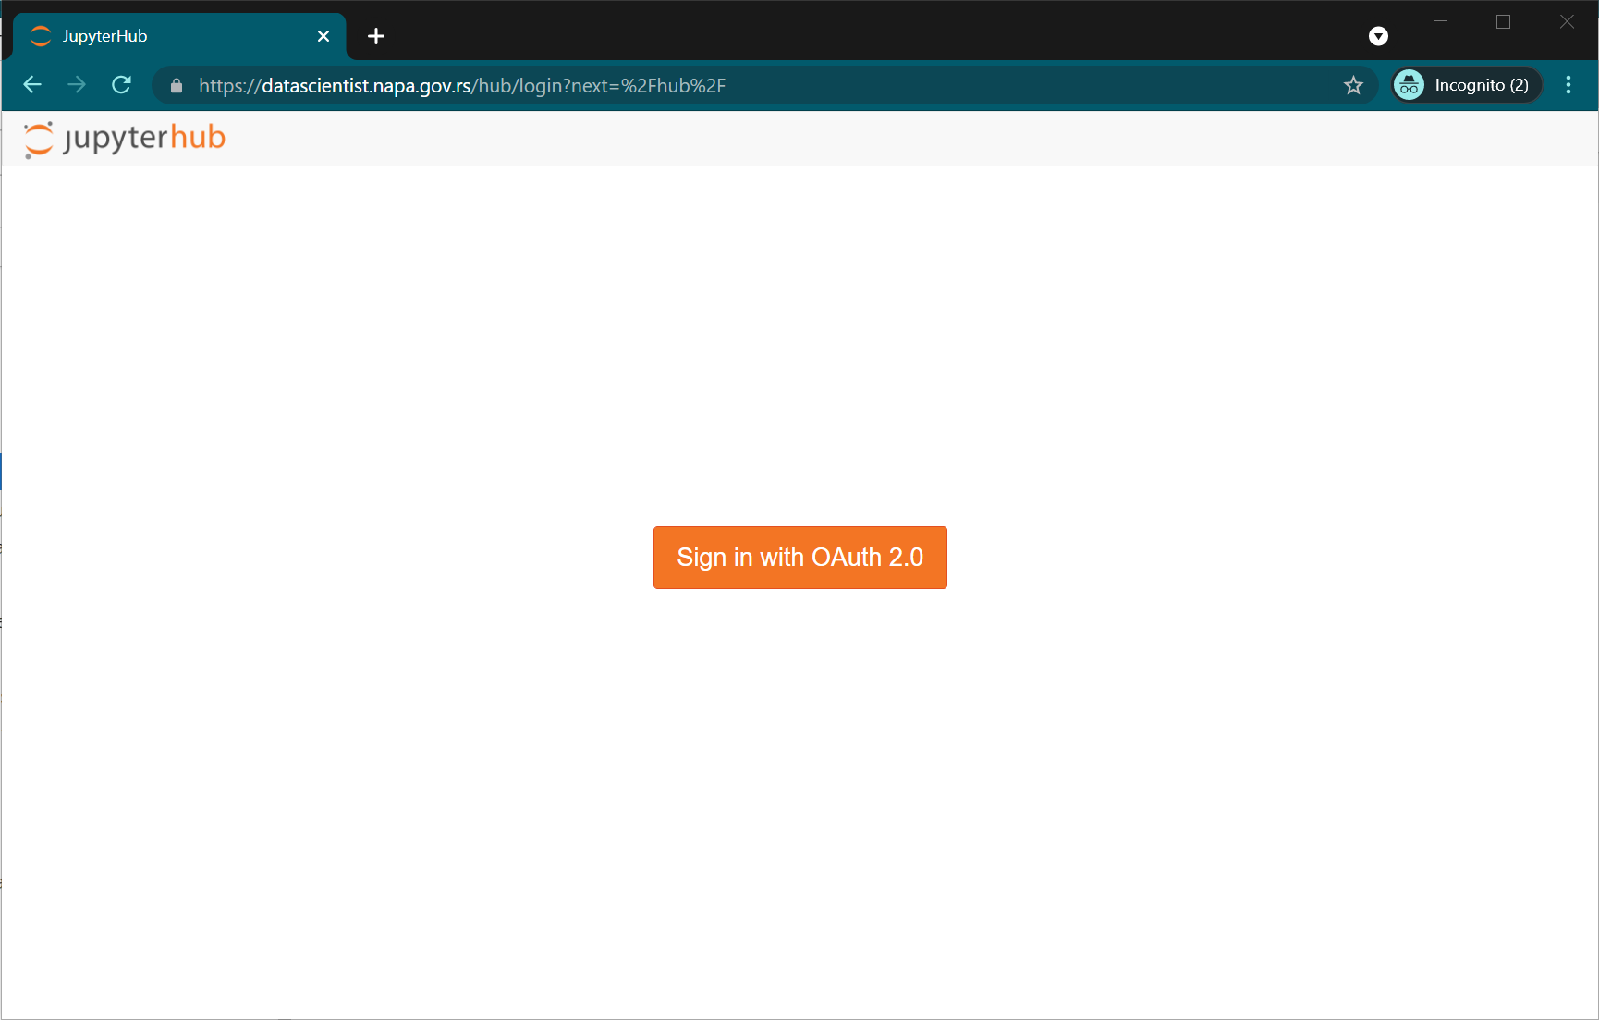Open site security info via the padlock
The height and width of the screenshot is (1020, 1599).
tap(176, 85)
